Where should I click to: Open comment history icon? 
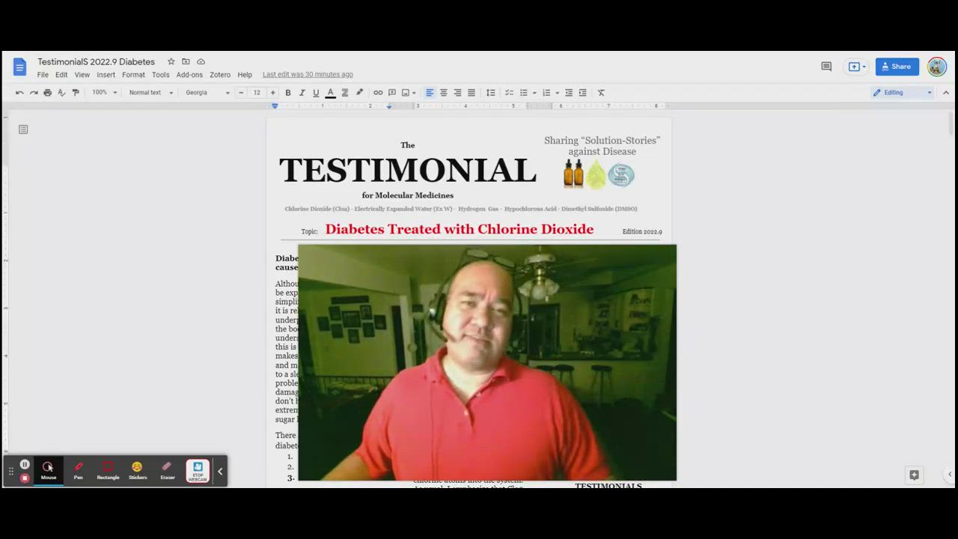tap(826, 67)
